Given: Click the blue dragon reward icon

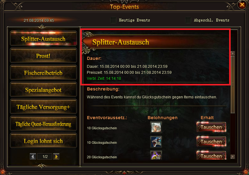Looking at the screenshot, I should [156, 142].
